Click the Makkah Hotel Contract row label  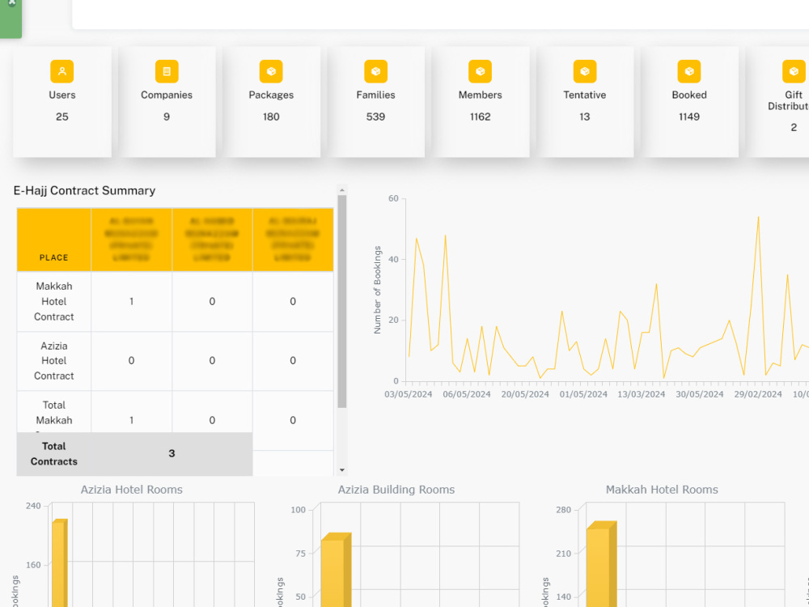pyautogui.click(x=53, y=301)
